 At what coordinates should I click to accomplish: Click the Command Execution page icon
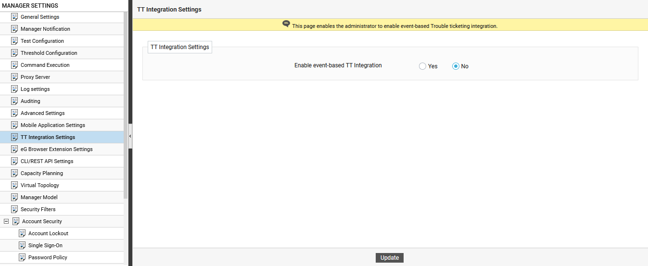pyautogui.click(x=14, y=65)
